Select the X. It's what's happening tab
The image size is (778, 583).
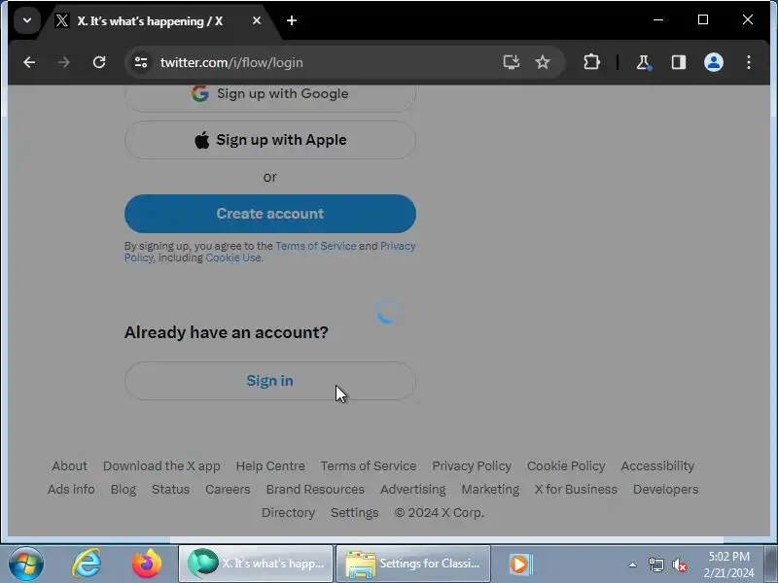150,21
